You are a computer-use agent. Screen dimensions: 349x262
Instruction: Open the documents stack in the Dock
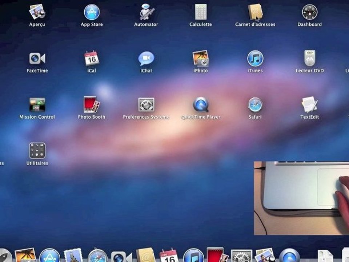325,256
